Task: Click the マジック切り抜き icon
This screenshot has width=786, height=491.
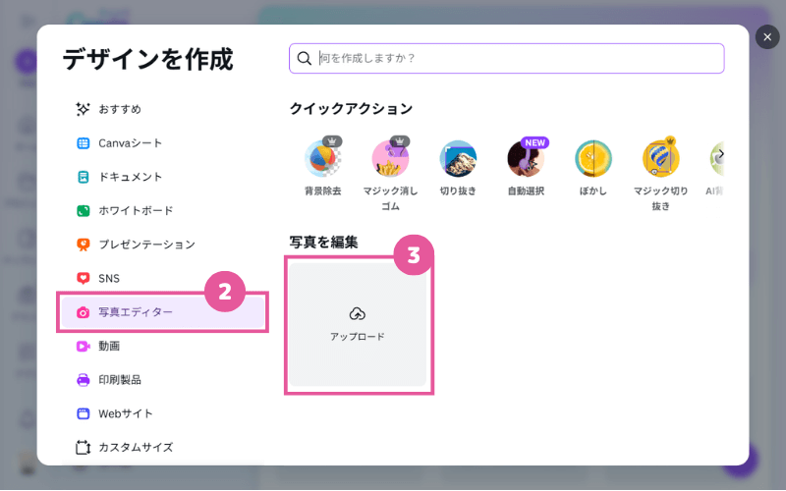Action: (660, 159)
